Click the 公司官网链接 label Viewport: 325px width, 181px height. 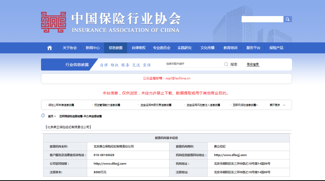[x=59, y=164]
